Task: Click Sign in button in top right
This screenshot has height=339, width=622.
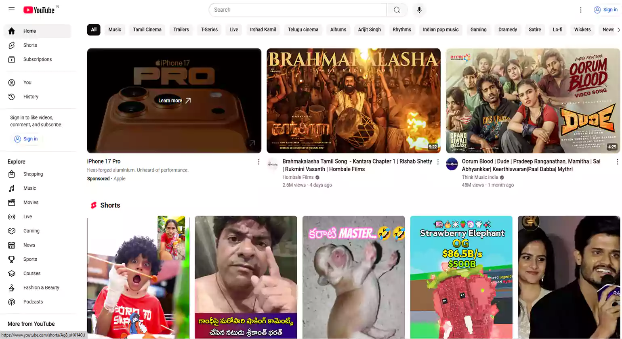Action: point(605,10)
